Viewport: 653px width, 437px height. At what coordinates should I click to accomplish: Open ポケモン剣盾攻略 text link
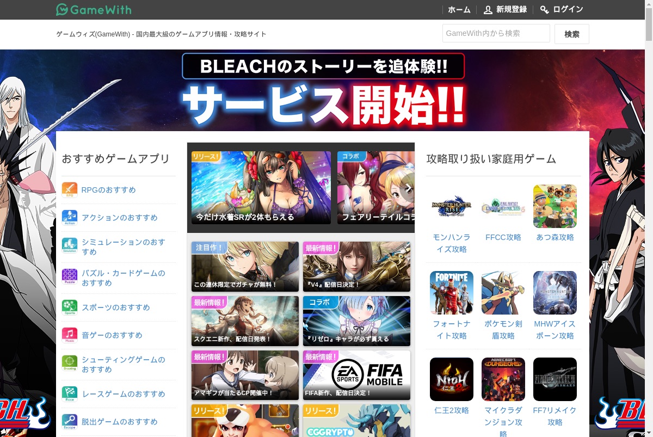pos(503,330)
